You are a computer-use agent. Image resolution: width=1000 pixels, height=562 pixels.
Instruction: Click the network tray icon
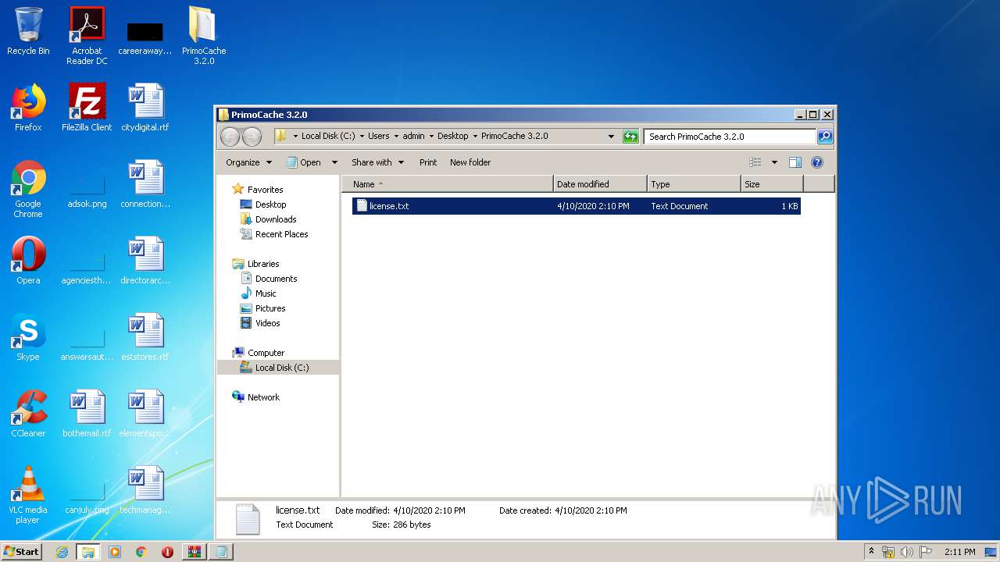888,552
